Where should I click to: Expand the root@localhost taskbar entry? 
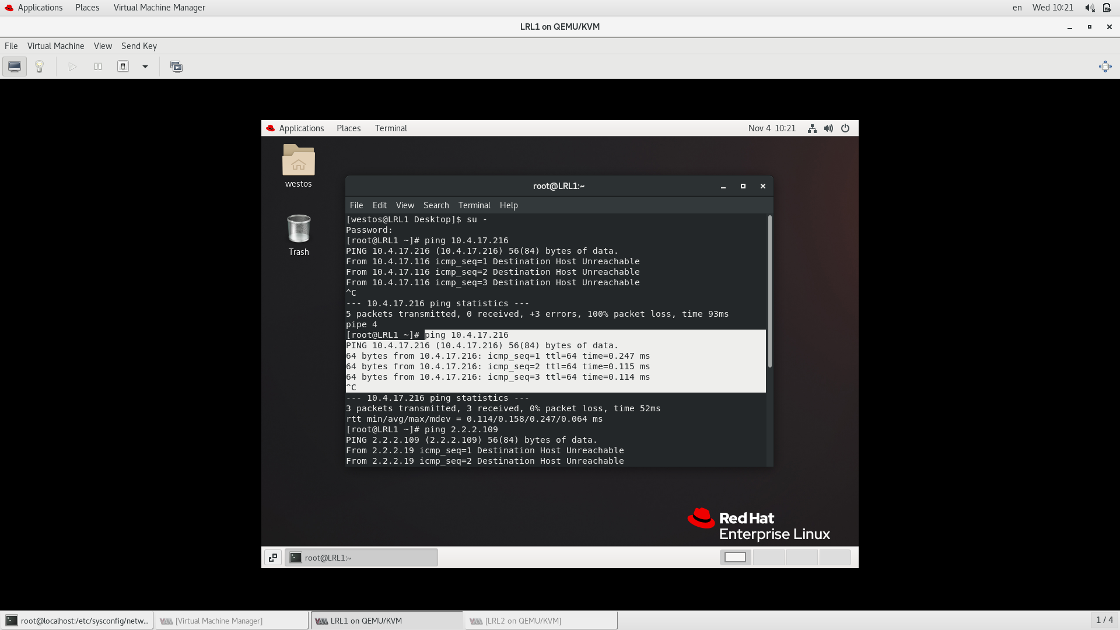(x=77, y=620)
